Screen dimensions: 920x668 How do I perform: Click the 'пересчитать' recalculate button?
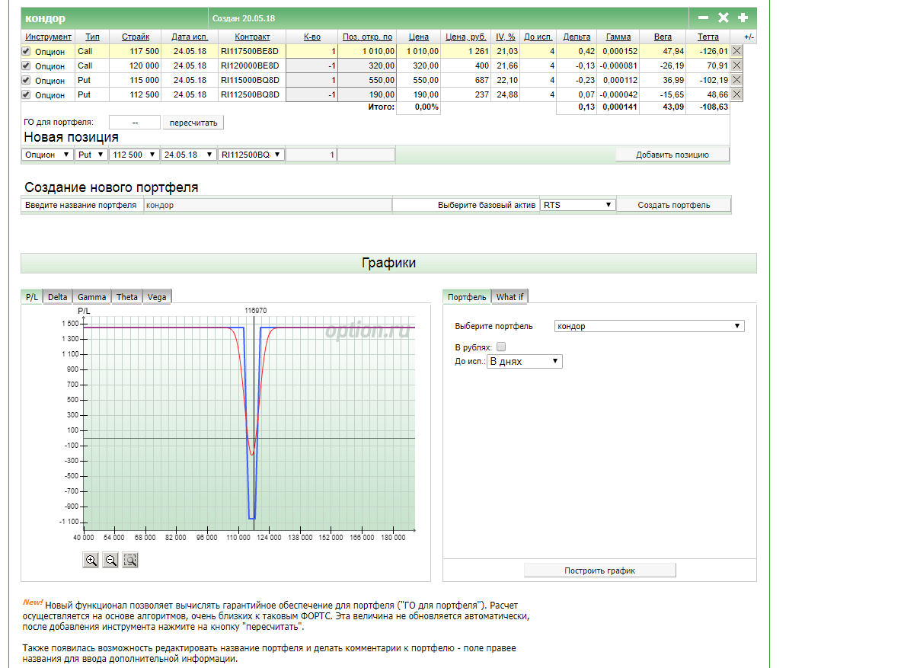193,123
